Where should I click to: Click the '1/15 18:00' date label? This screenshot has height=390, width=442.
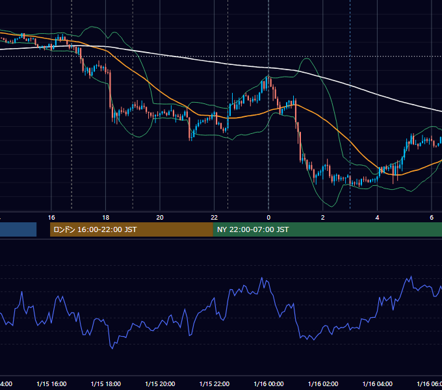[x=106, y=383]
